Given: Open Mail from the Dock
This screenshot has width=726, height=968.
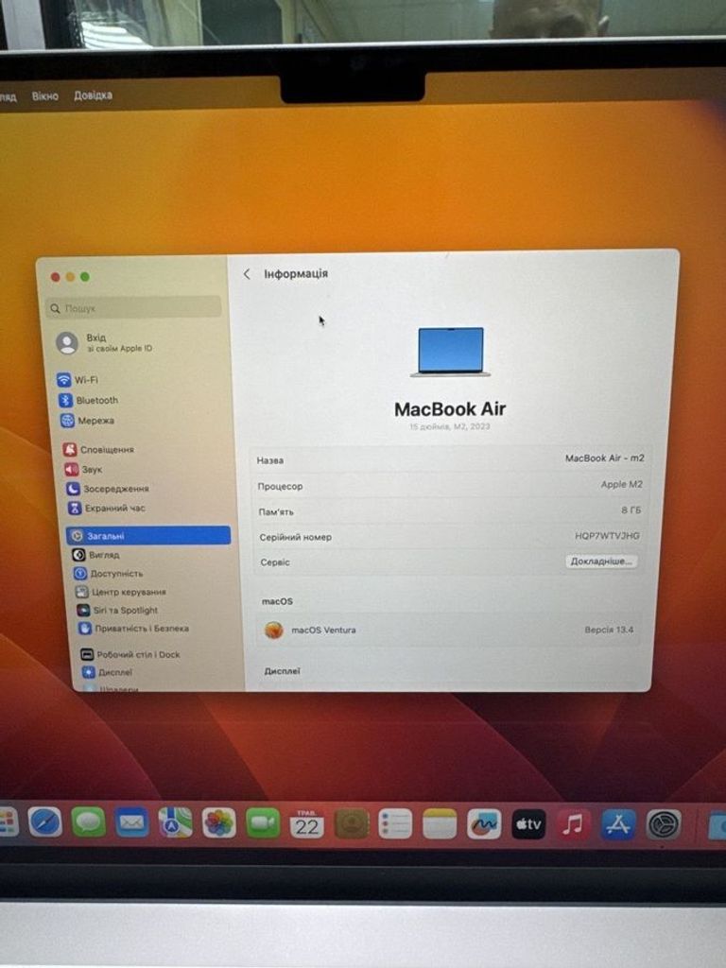Looking at the screenshot, I should pos(132,822).
